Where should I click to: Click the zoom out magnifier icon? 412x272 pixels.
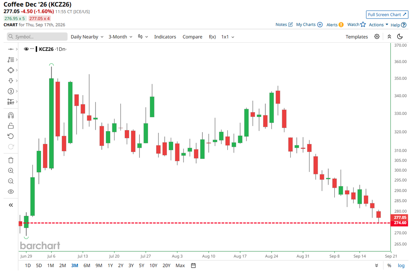[x=11, y=181]
